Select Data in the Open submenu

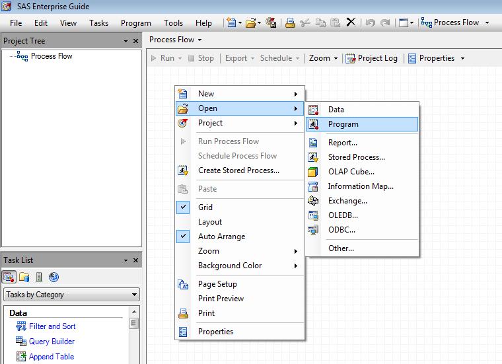(x=362, y=110)
